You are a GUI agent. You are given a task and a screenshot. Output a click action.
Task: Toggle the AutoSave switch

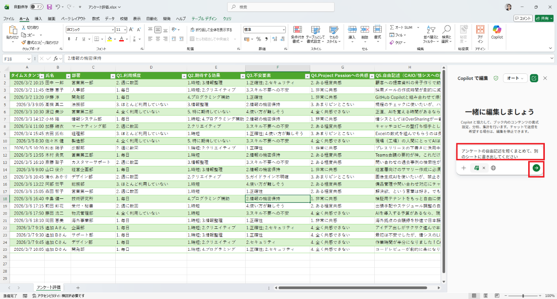[37, 7]
